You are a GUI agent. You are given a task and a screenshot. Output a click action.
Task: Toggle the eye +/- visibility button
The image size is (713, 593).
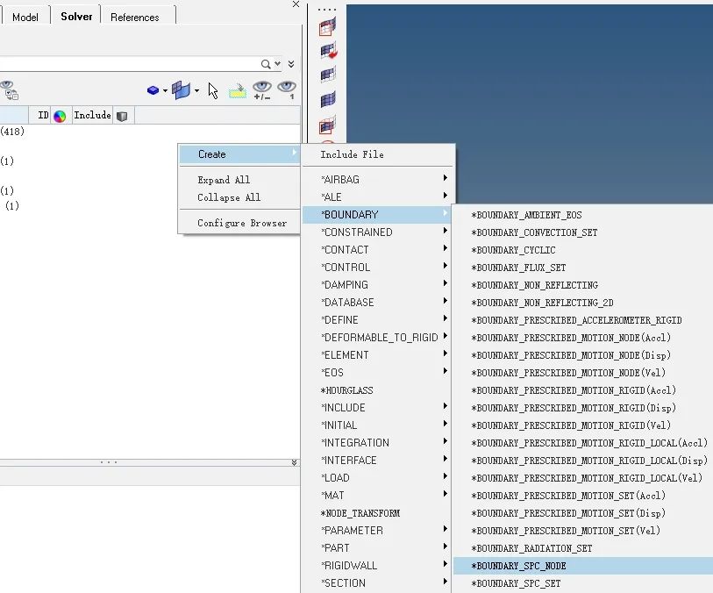[x=262, y=90]
